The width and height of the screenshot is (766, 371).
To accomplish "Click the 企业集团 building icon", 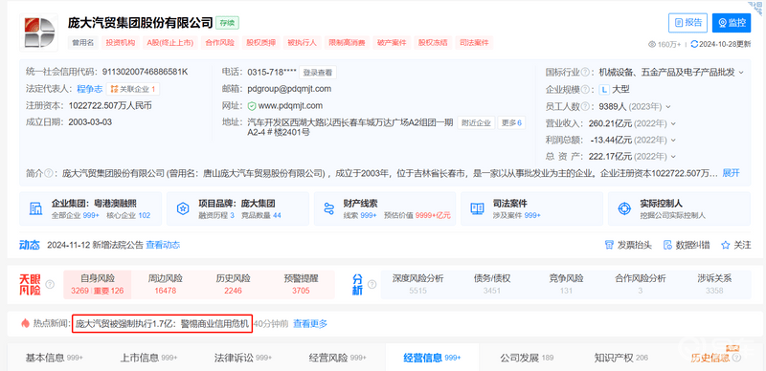I will [x=35, y=208].
